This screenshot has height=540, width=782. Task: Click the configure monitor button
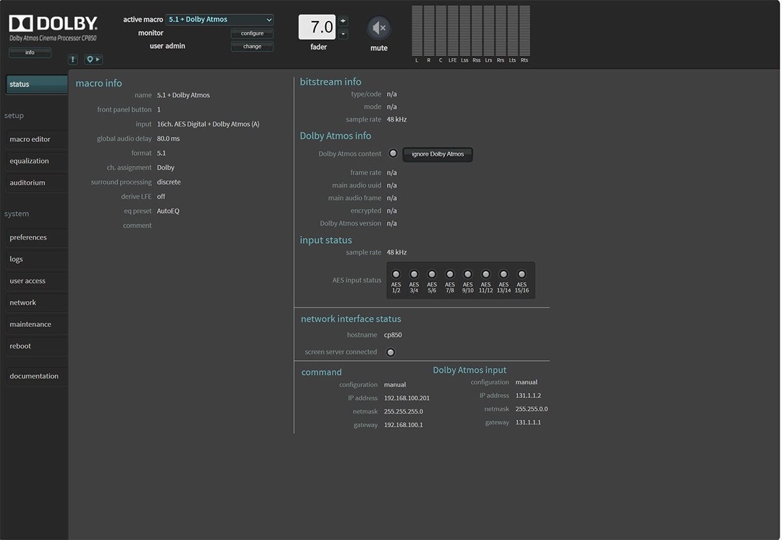[x=252, y=33]
